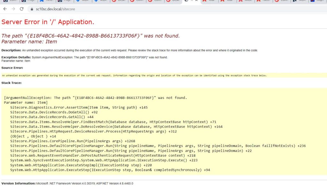
Task: Click the 'Stack Trace:' label
Action: click(11, 83)
